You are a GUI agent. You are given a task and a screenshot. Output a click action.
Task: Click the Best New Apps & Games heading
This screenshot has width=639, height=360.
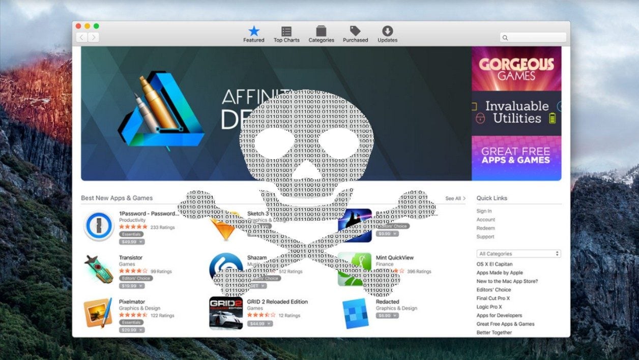[117, 198]
